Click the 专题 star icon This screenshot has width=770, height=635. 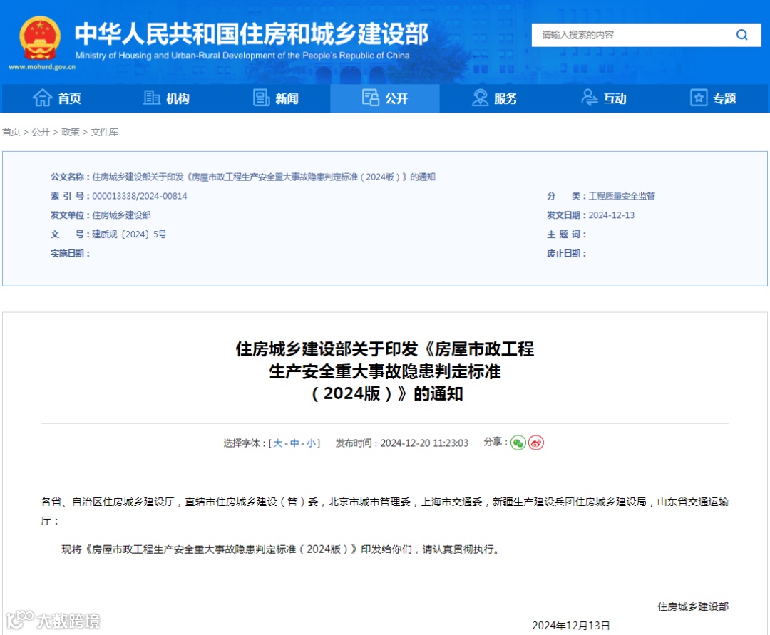click(x=699, y=98)
